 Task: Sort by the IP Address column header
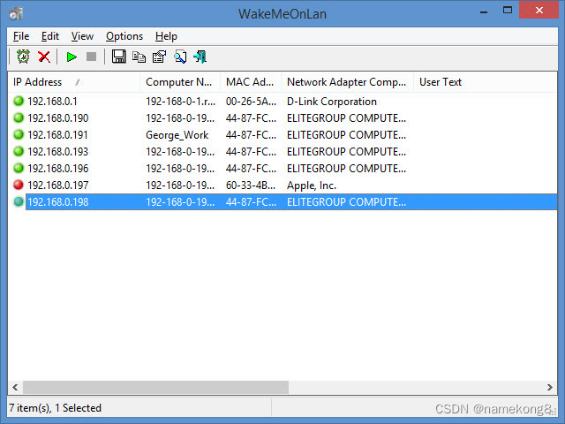point(74,82)
